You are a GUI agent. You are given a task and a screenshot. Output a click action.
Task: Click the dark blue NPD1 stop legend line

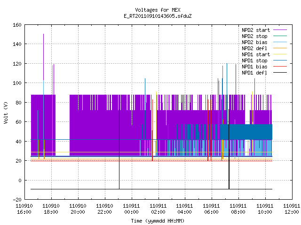(280, 60)
